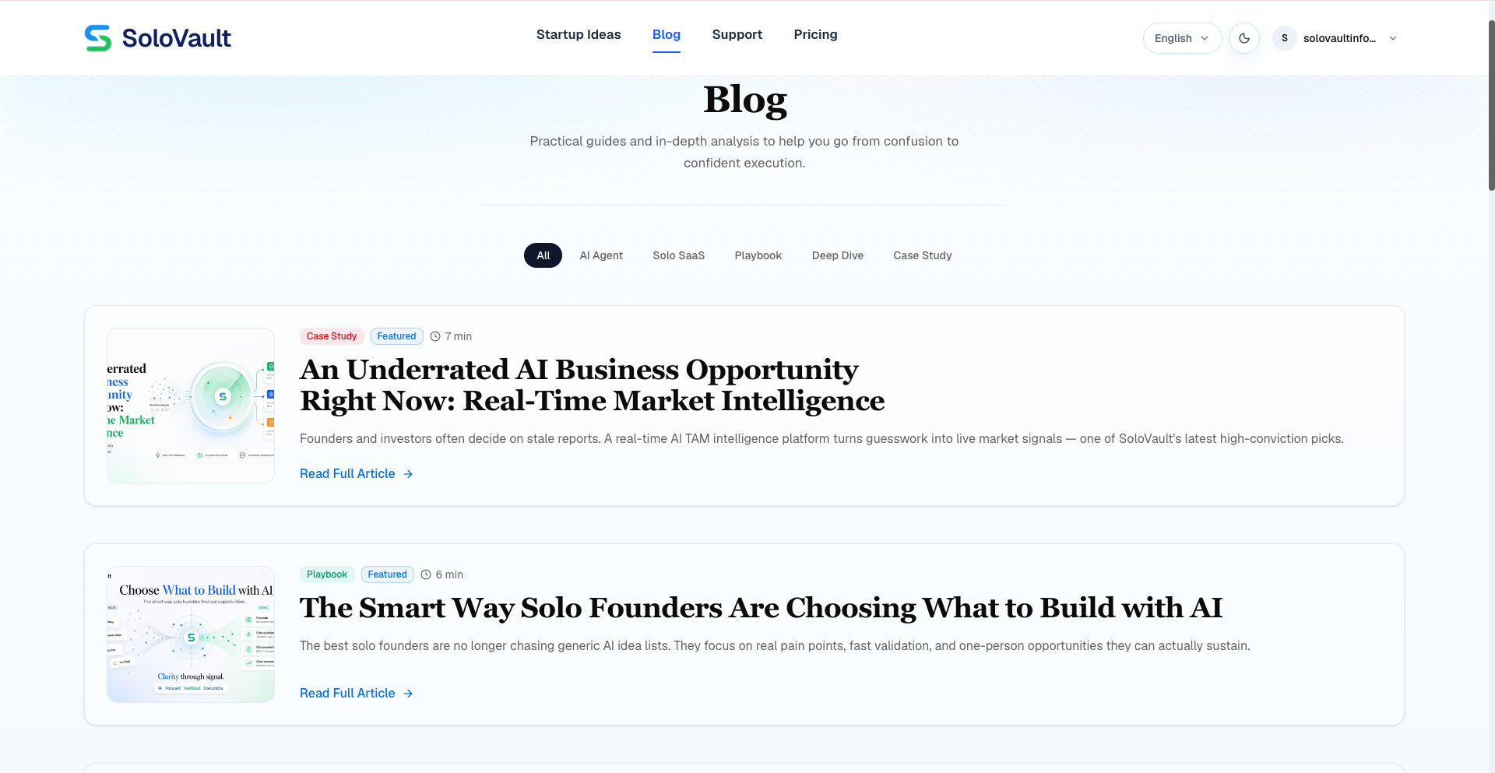Go to the Pricing page
This screenshot has height=773, width=1495.
[815, 34]
